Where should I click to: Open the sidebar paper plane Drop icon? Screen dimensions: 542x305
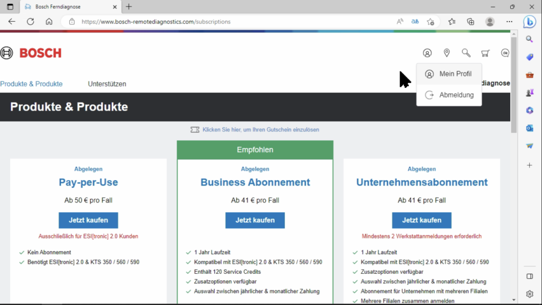tap(529, 146)
